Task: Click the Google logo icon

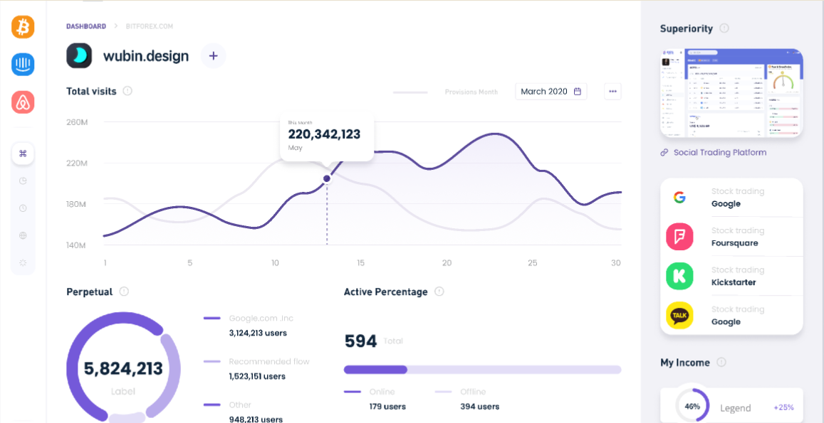Action: 679,198
